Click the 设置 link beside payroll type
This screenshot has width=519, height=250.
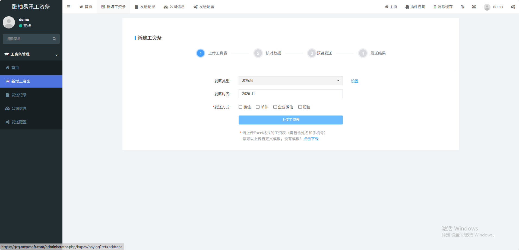point(355,81)
